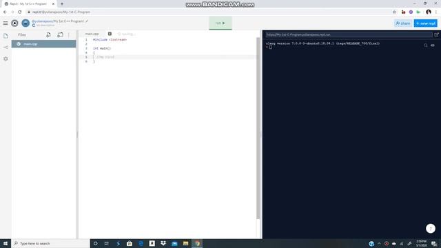This screenshot has height=248, width=441.
Task: Reload the browser page
Action: (20, 12)
